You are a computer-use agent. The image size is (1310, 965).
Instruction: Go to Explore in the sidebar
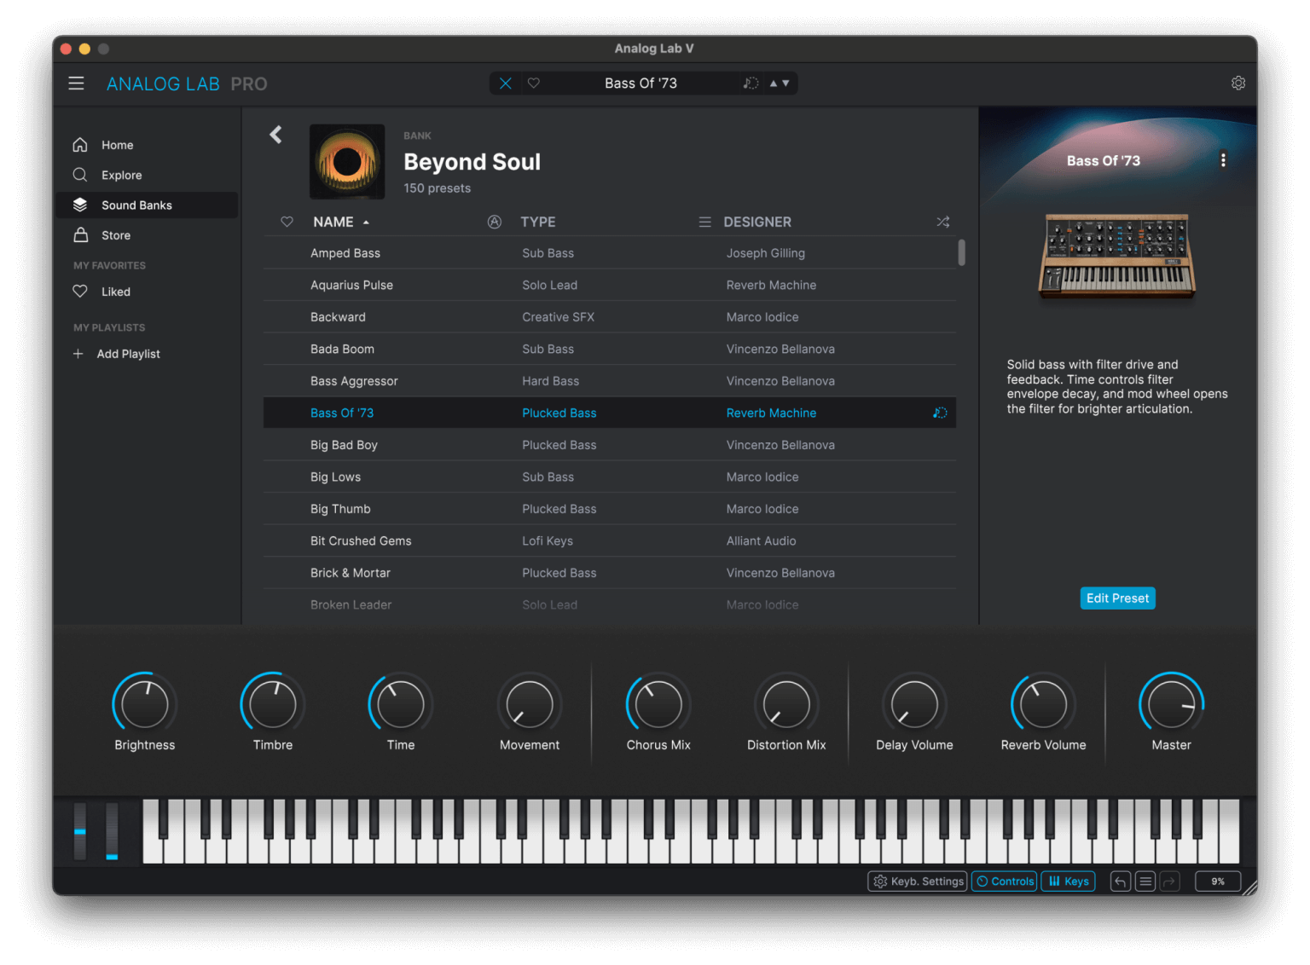click(x=121, y=175)
